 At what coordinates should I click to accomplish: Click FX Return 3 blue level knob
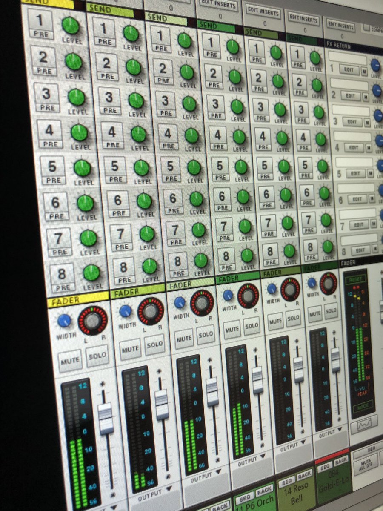pos(379,115)
